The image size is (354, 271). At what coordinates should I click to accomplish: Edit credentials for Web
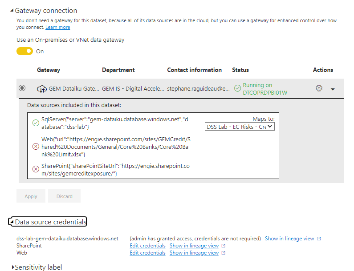147,253
